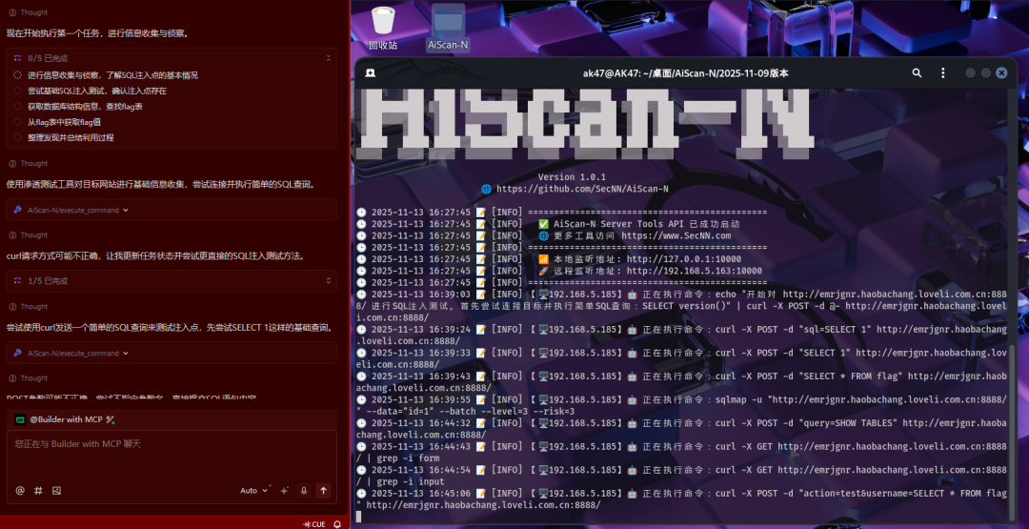
Task: Open the http://192.168.5.163:10000 remote address
Action: [695, 271]
